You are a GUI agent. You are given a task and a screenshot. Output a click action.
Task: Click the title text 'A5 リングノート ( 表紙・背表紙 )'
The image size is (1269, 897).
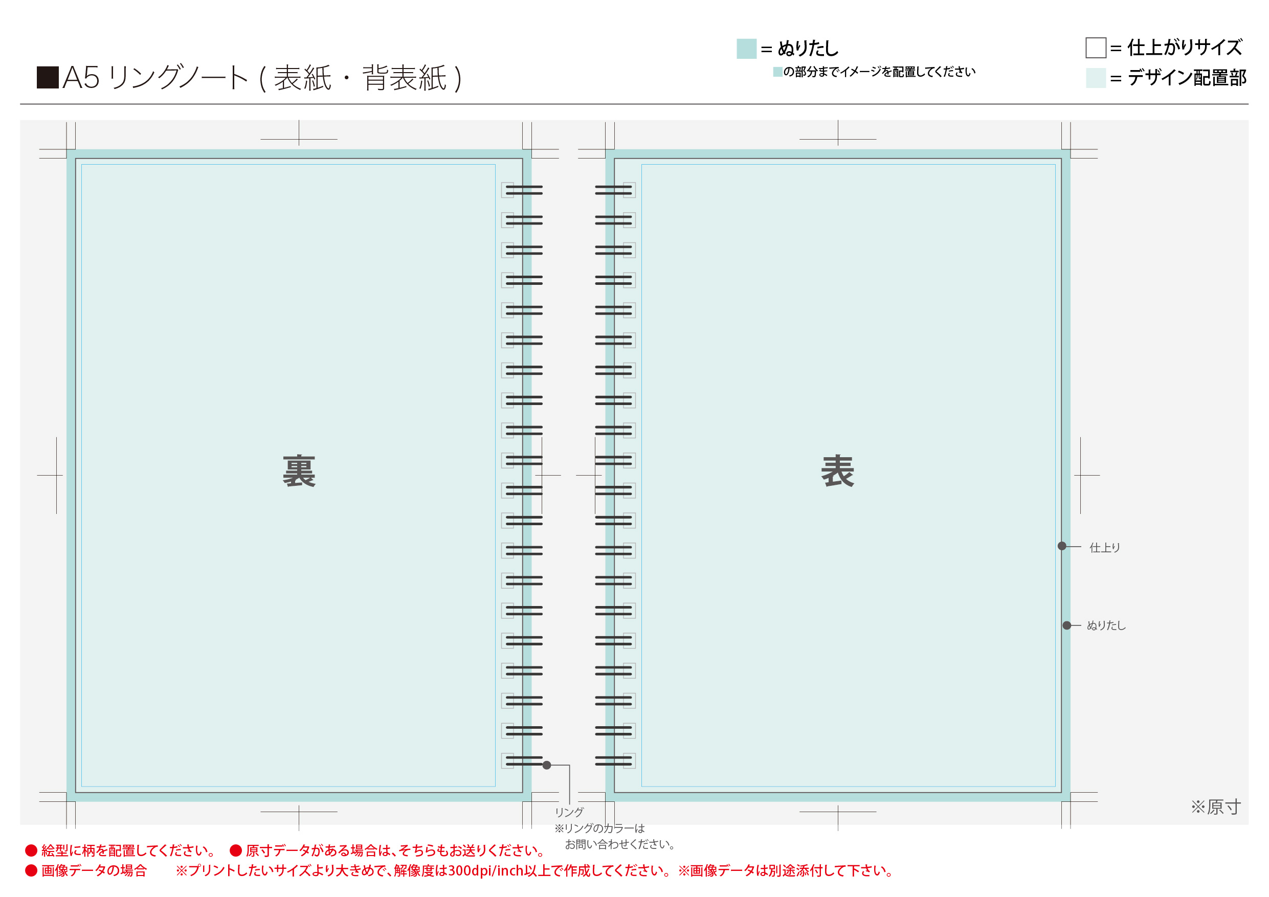(x=262, y=78)
